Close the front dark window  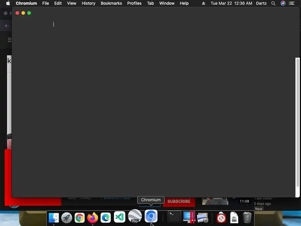17,13
